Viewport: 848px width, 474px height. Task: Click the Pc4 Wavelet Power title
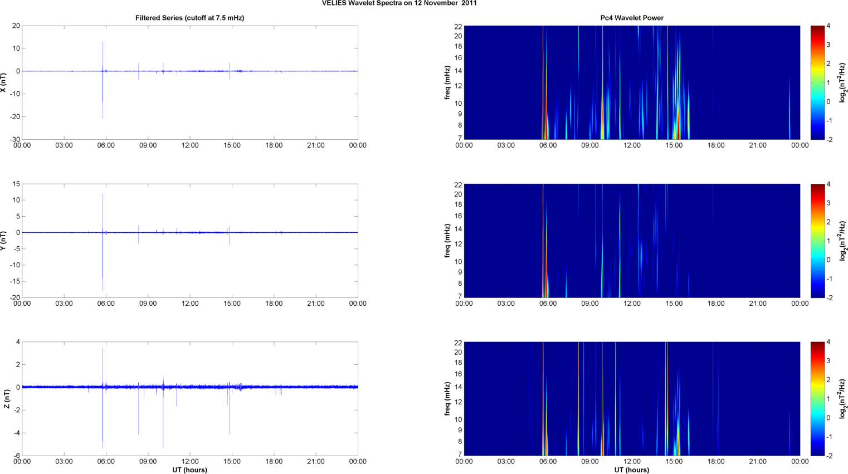click(631, 18)
